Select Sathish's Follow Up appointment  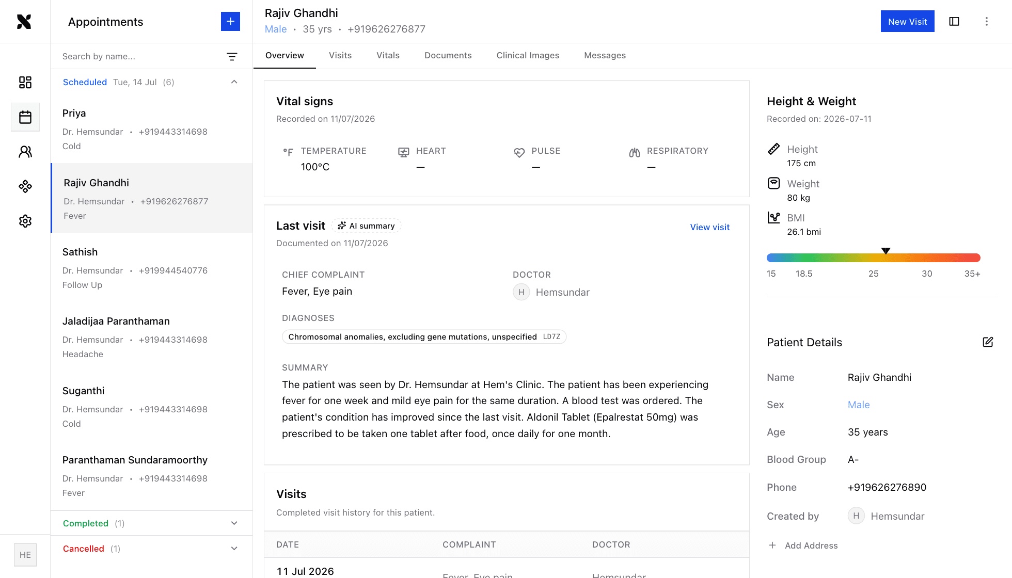pos(151,267)
